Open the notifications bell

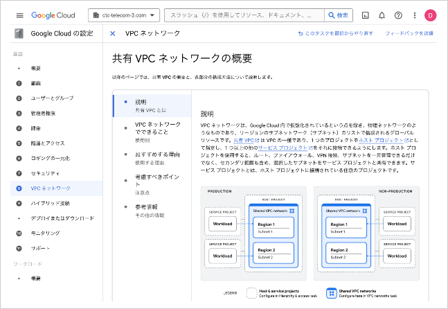click(382, 15)
